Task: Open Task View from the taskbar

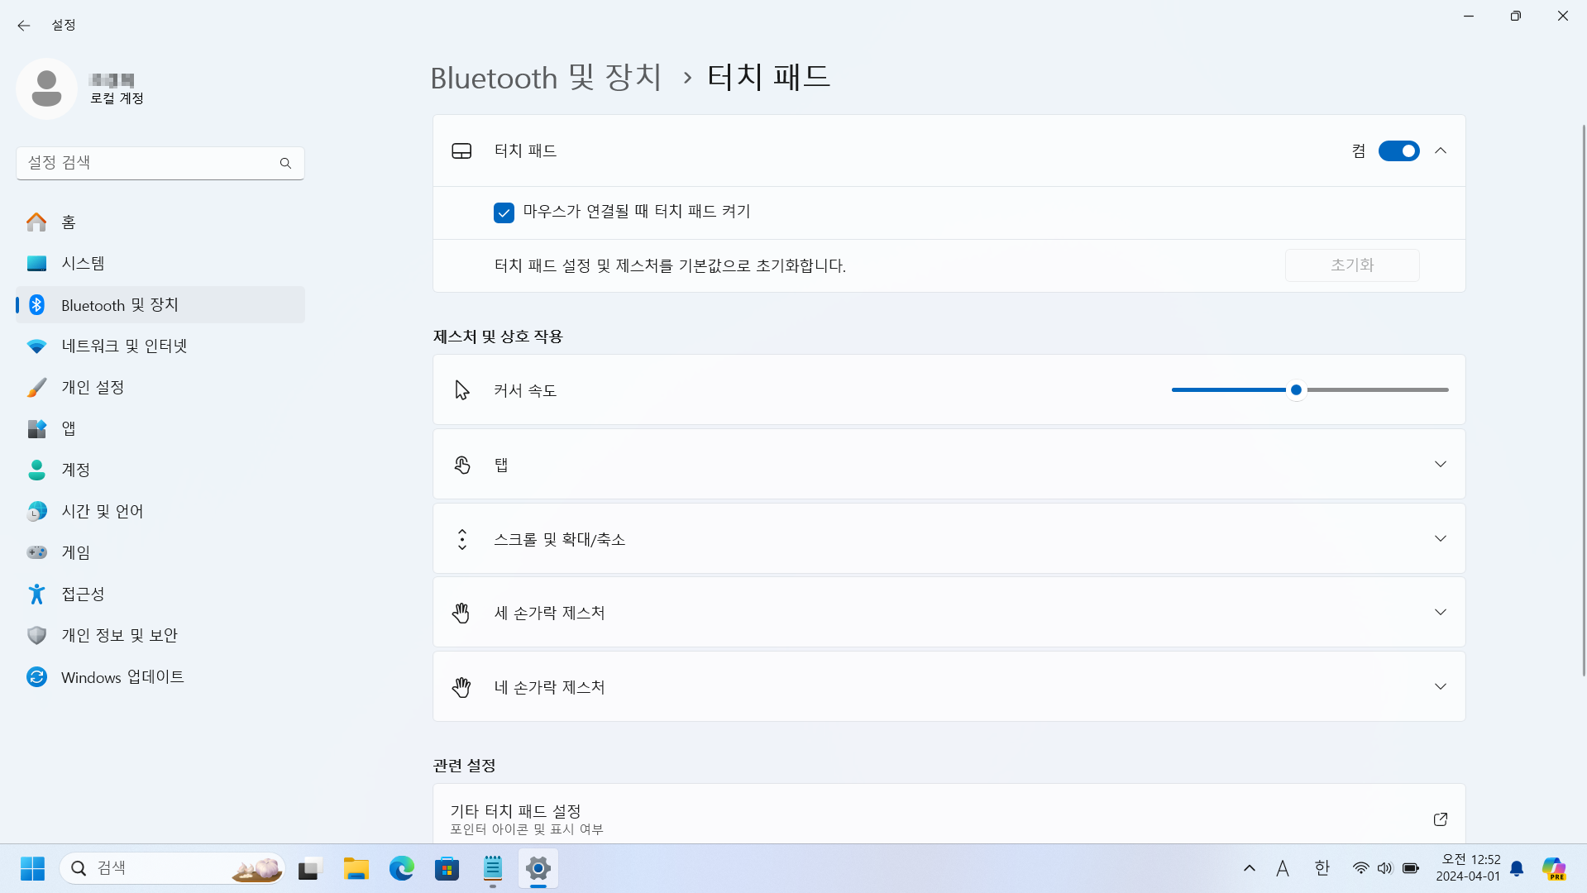Action: (x=308, y=868)
